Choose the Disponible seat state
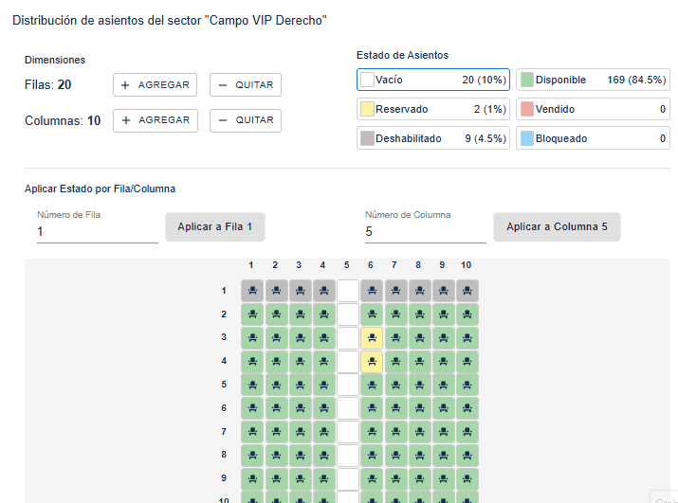Image resolution: width=678 pixels, height=503 pixels. (593, 81)
